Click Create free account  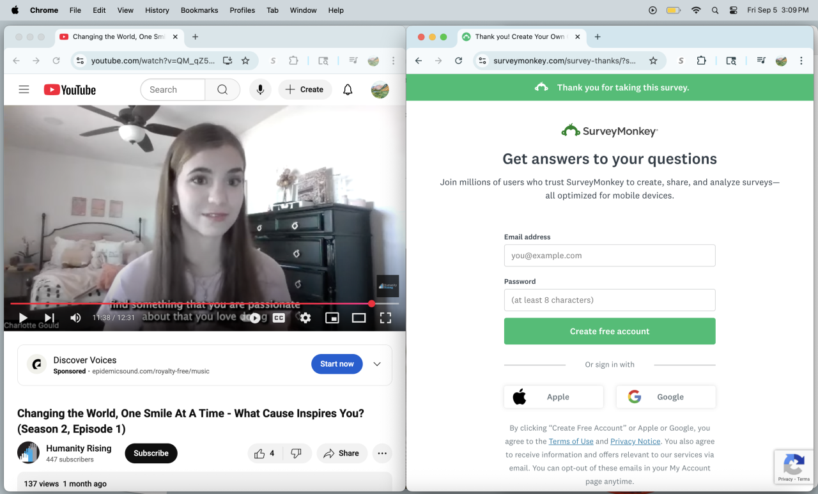[x=610, y=331]
